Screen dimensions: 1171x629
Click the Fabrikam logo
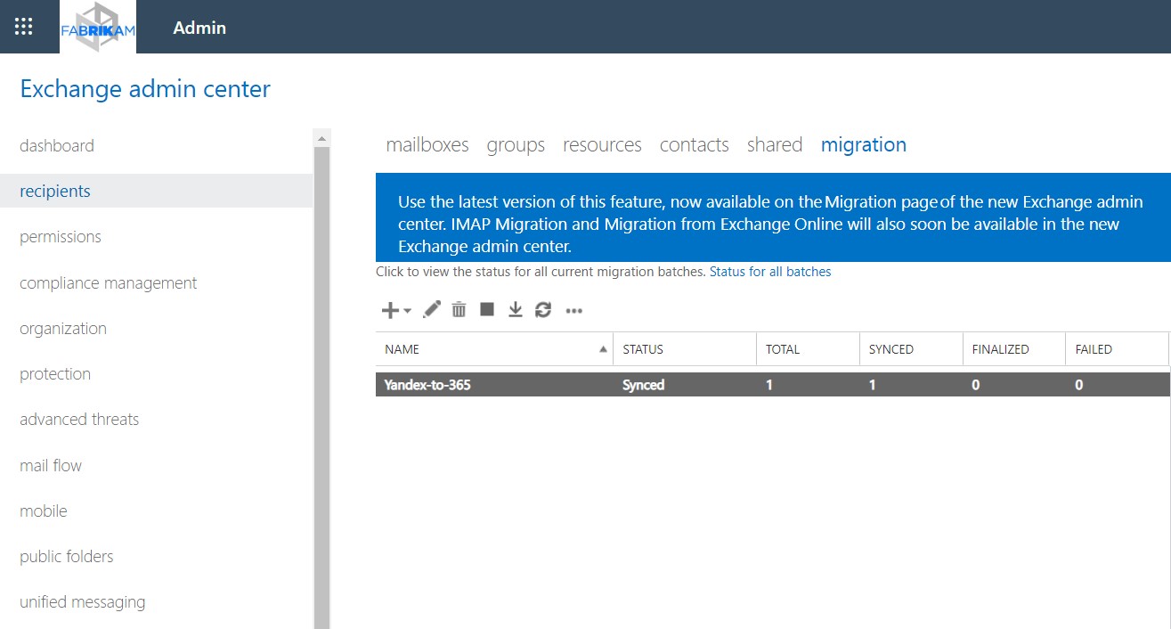coord(98,27)
